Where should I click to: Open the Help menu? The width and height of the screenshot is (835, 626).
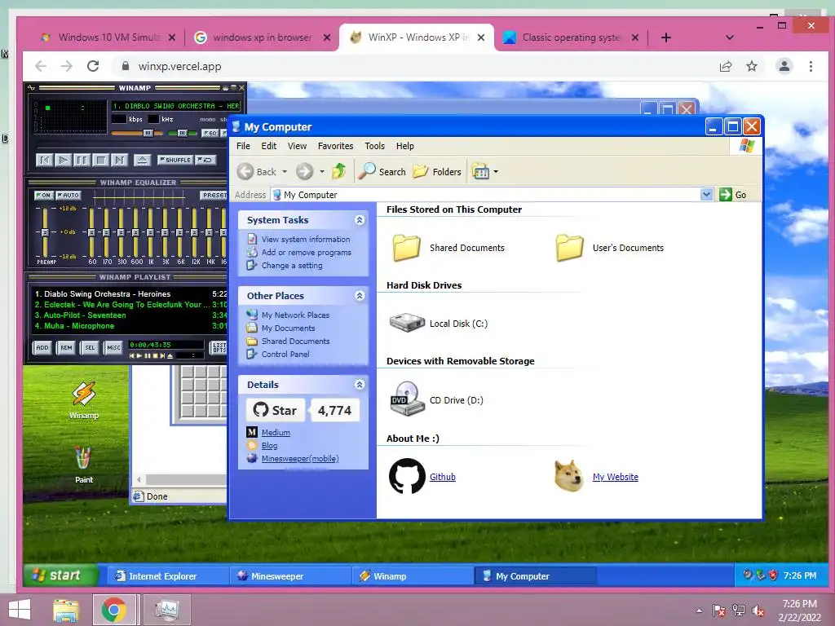click(x=404, y=146)
